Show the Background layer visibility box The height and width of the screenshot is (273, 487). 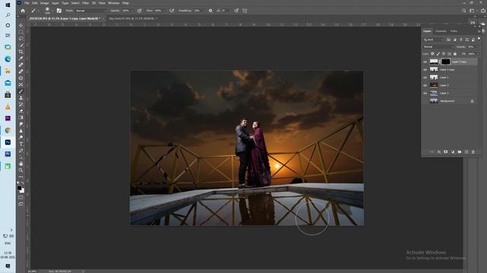425,101
